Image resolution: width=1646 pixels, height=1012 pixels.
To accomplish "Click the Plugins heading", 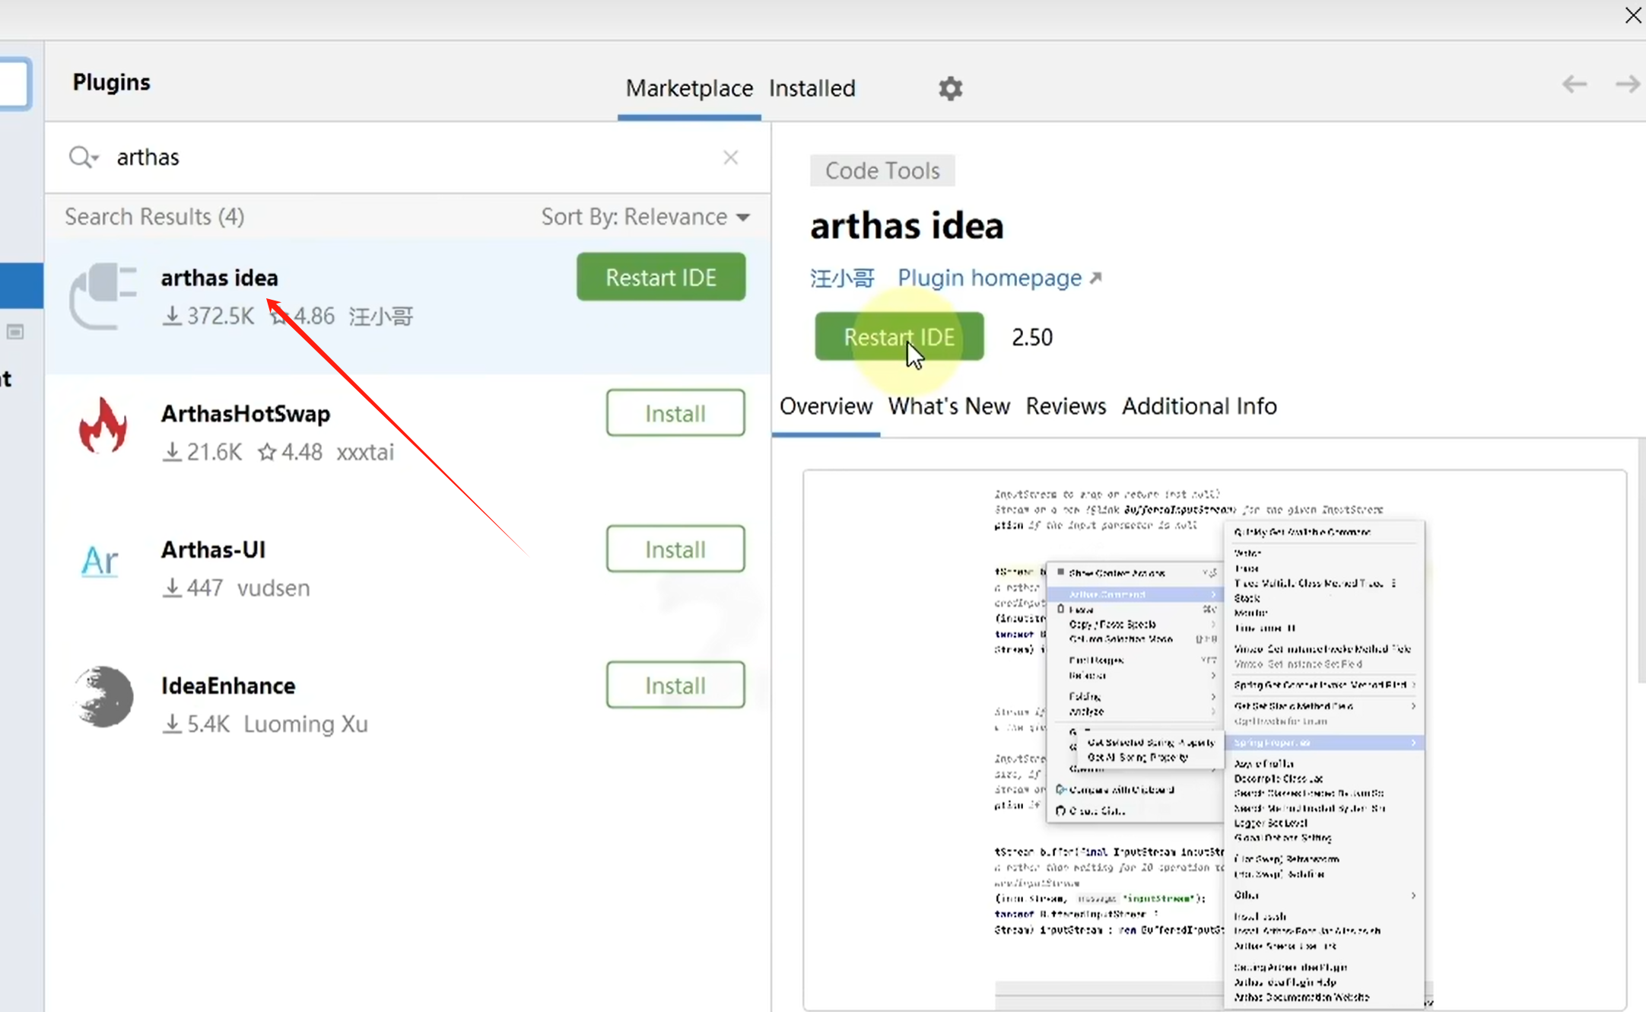I will (112, 82).
